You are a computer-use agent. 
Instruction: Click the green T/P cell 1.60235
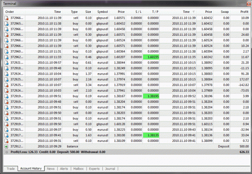[151, 57]
